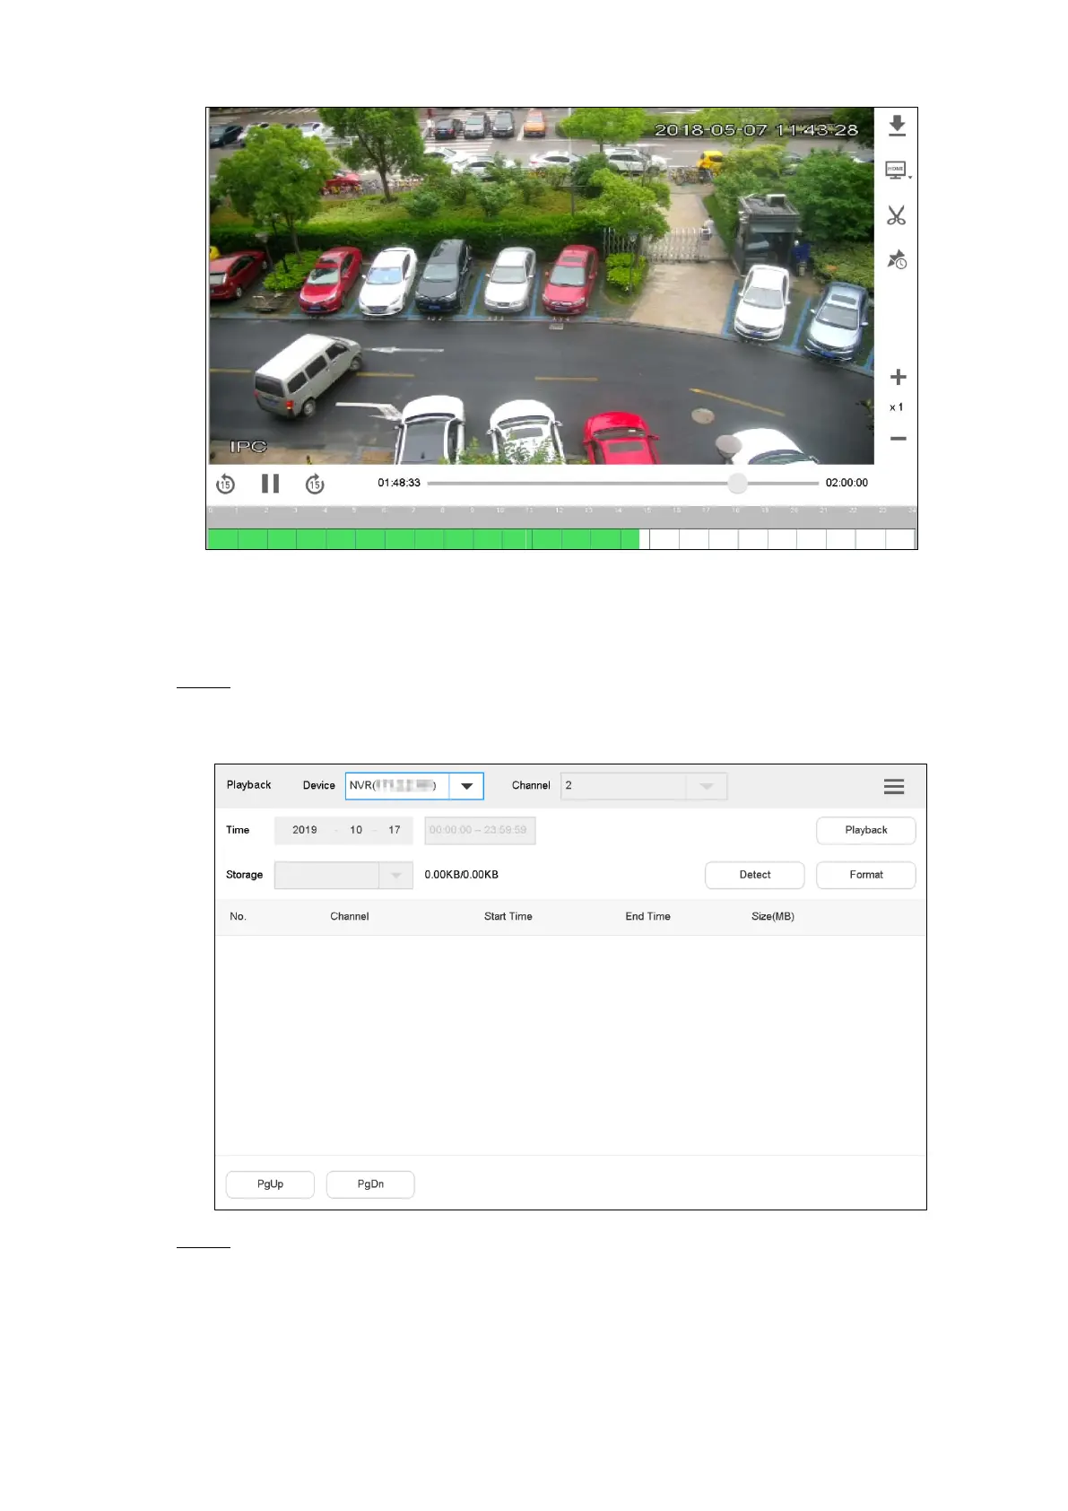
Task: Click the green recorded timeline bar
Action: click(423, 539)
